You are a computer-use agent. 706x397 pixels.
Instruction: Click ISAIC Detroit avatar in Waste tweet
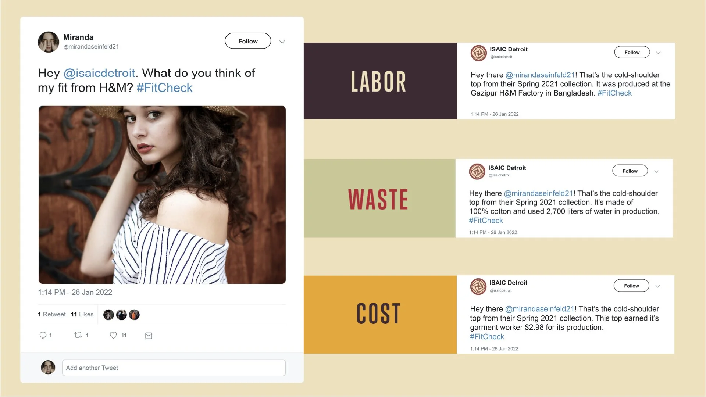(477, 172)
